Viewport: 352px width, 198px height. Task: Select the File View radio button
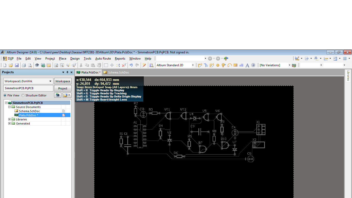point(5,95)
